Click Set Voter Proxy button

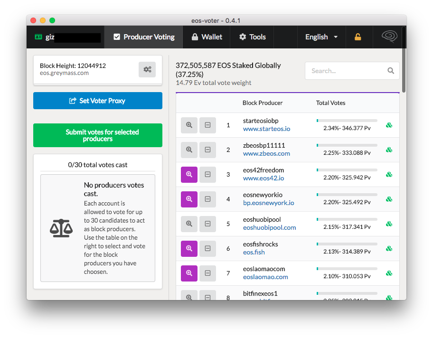pyautogui.click(x=98, y=101)
